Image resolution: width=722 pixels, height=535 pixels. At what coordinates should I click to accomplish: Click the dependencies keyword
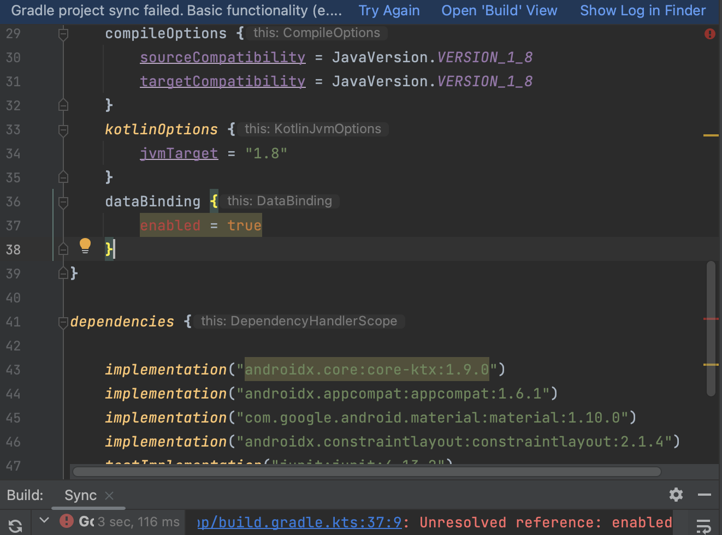[122, 322]
